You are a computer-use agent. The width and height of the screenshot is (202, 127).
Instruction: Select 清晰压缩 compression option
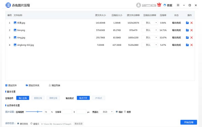coord(53,98)
